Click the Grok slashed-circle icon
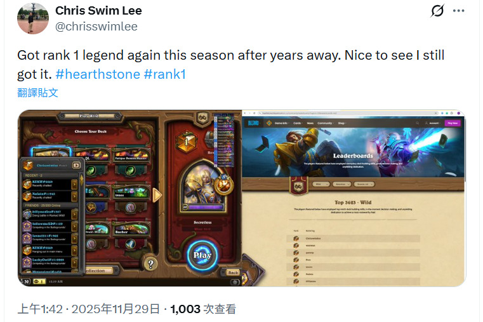 pyautogui.click(x=437, y=11)
